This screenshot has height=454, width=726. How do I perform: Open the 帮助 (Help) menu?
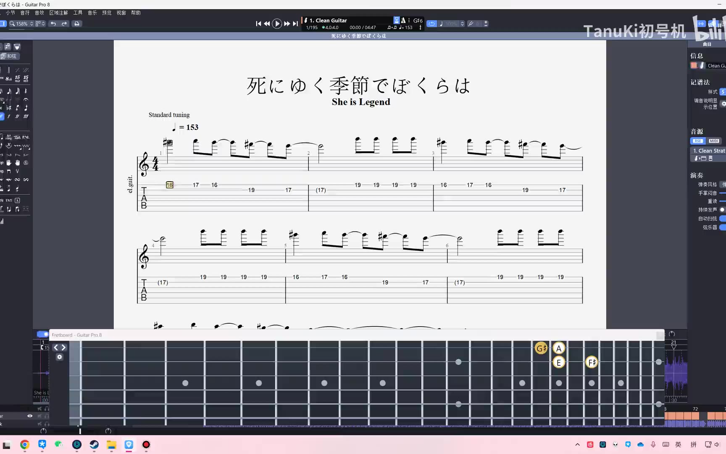[136, 13]
